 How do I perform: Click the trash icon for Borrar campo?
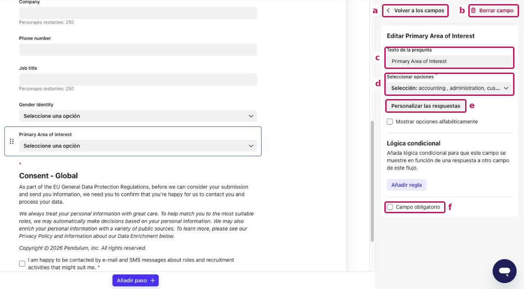click(473, 11)
